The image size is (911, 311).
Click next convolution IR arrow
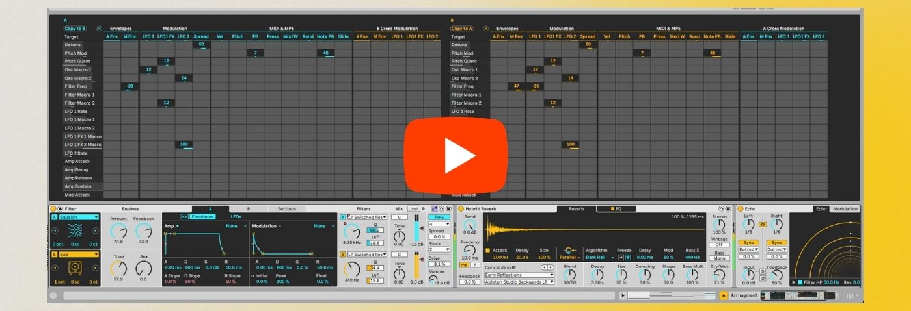(551, 267)
